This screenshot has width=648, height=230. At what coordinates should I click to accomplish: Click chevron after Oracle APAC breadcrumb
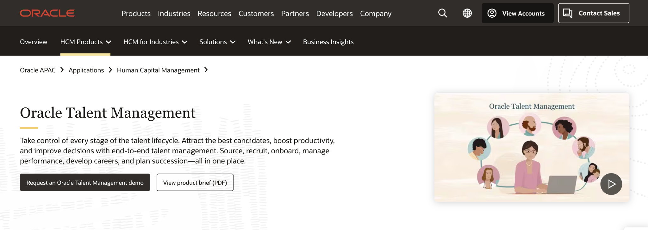(x=62, y=70)
